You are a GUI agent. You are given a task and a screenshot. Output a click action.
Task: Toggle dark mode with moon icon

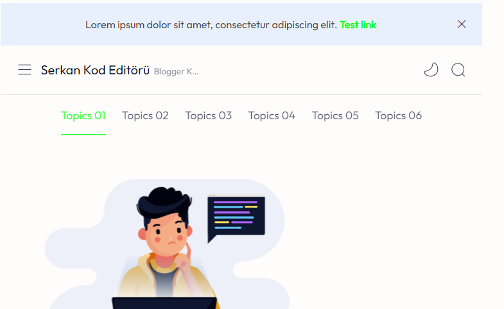pos(431,70)
